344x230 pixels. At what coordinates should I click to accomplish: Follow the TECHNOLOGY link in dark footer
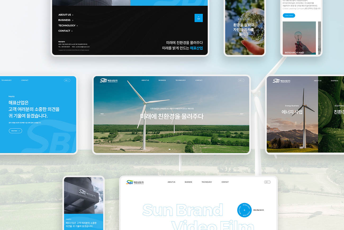(x=68, y=26)
